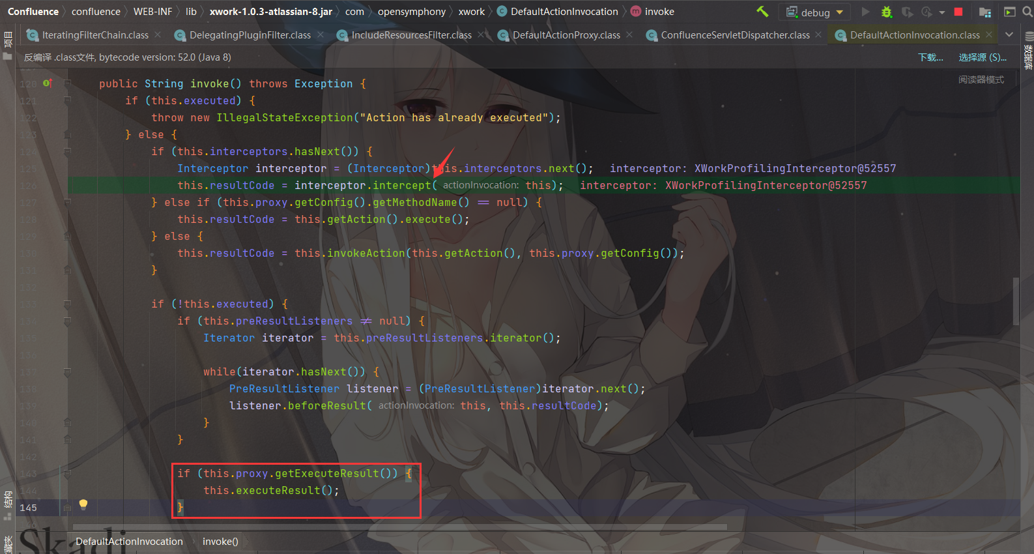This screenshot has width=1034, height=554.
Task: Click DefaultActionInvocation in top breadcrumb
Action: click(564, 12)
